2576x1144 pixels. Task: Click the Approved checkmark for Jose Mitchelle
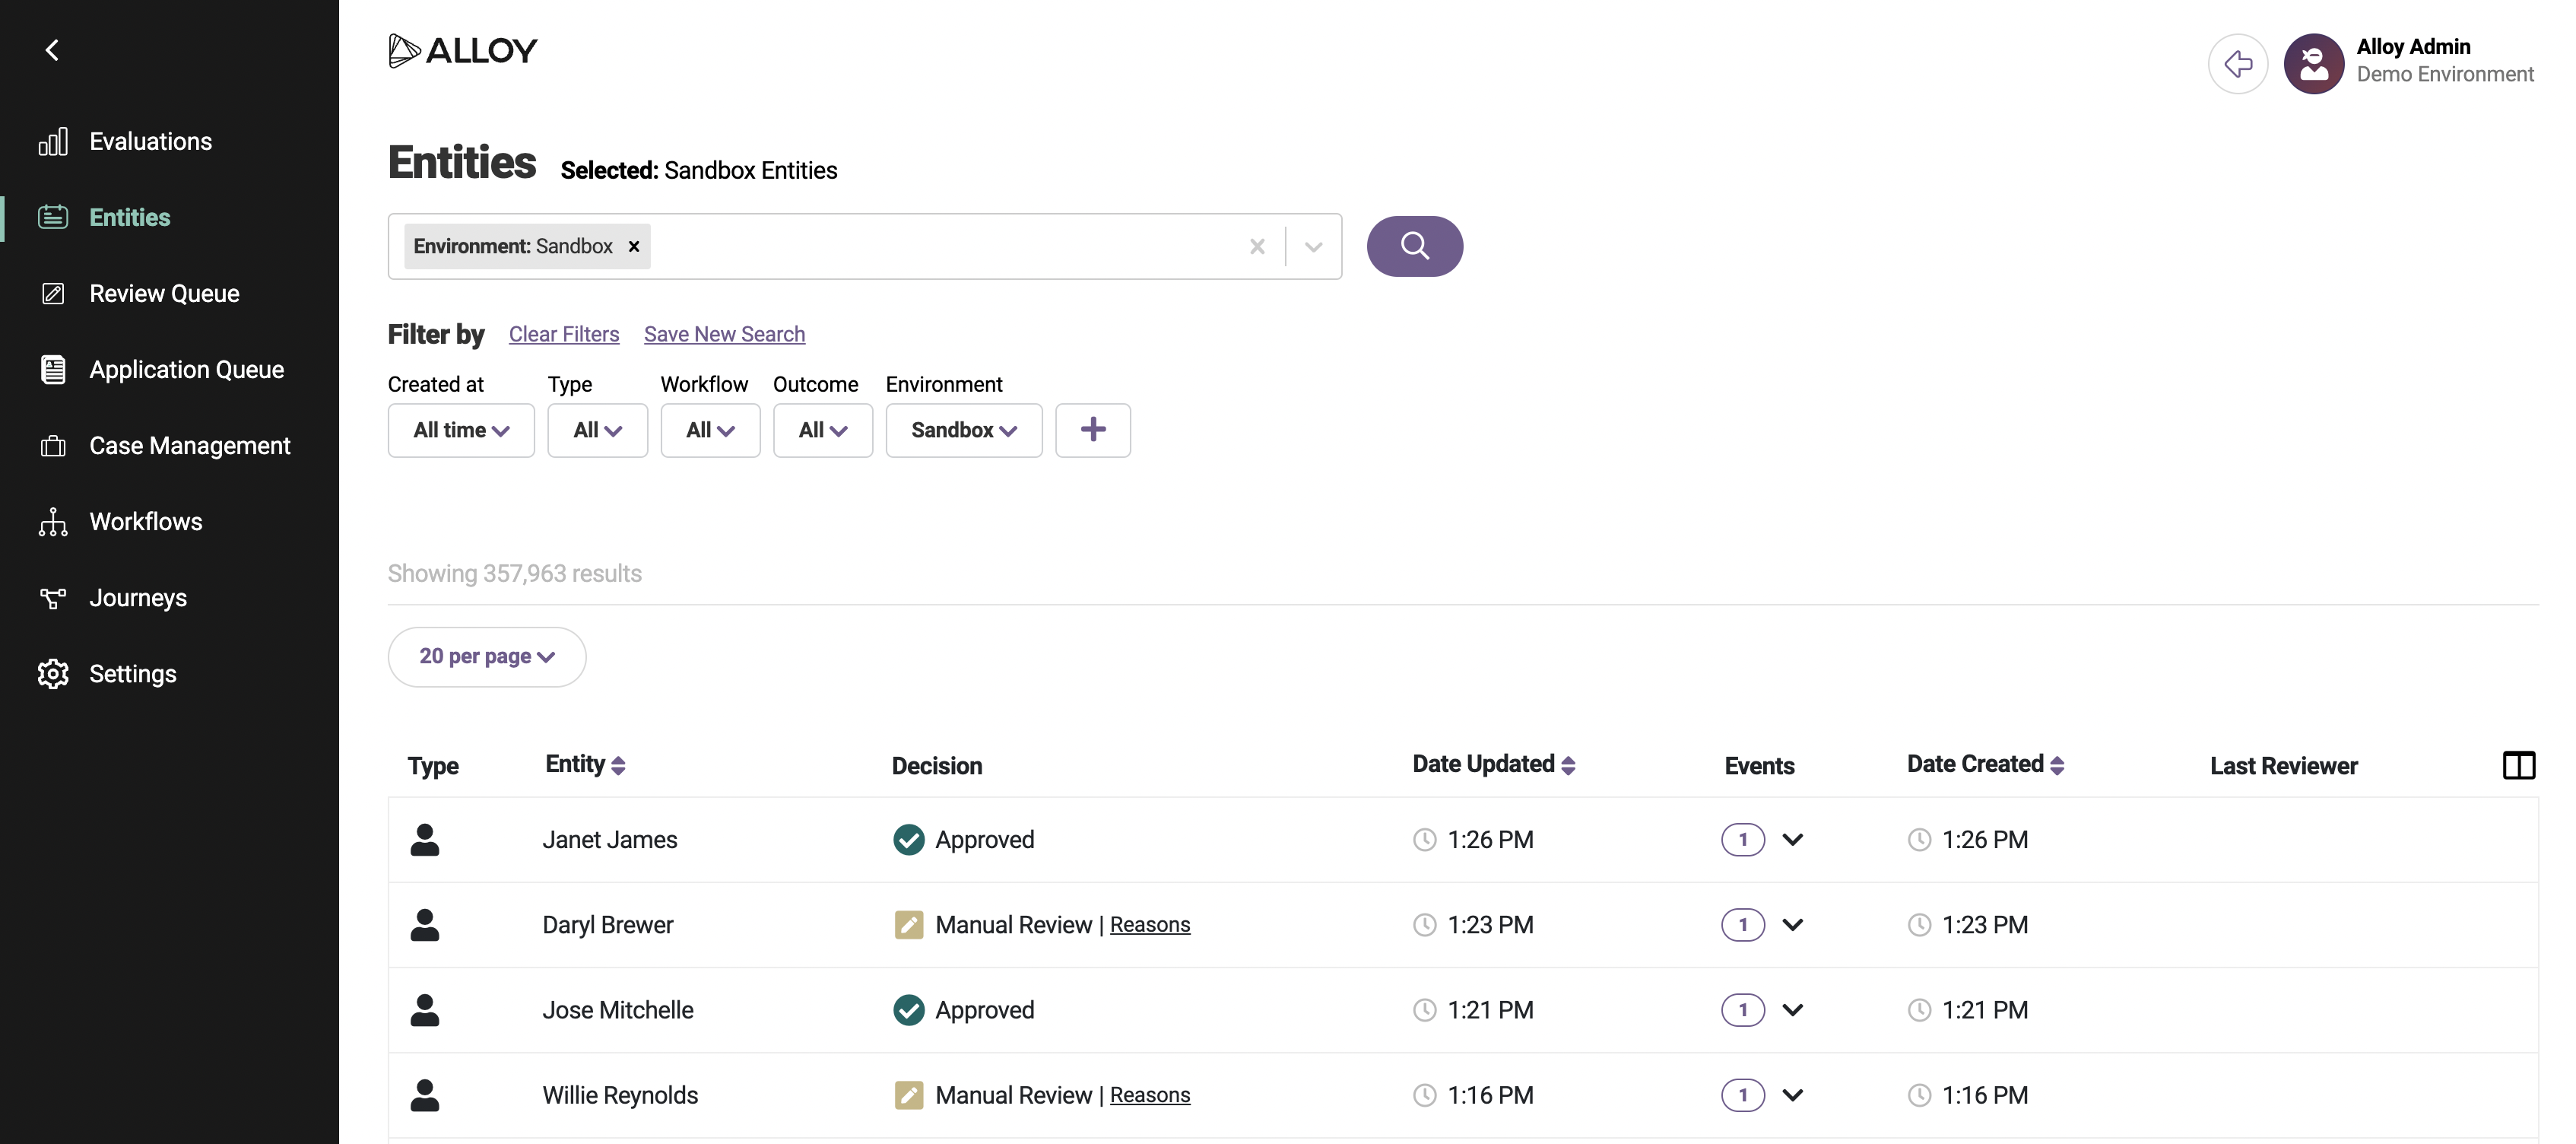[x=909, y=1010]
